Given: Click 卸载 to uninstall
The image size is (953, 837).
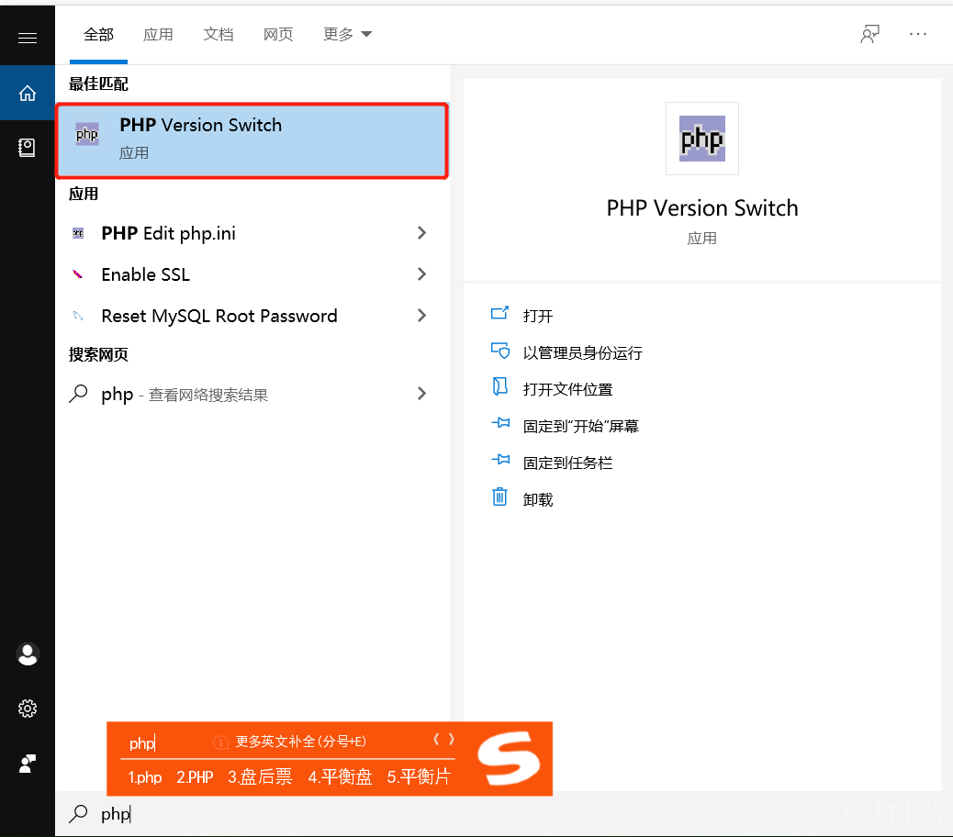Looking at the screenshot, I should point(538,499).
